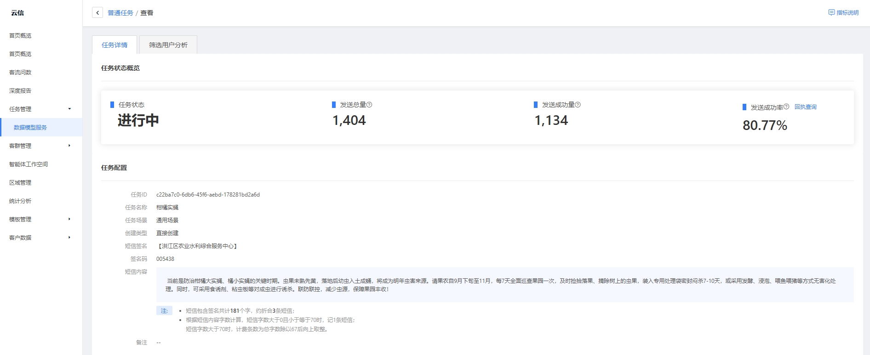
Task: Open the 回执查询 link
Action: [x=805, y=107]
